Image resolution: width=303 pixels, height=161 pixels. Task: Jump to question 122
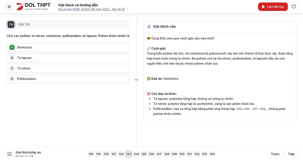point(121,154)
